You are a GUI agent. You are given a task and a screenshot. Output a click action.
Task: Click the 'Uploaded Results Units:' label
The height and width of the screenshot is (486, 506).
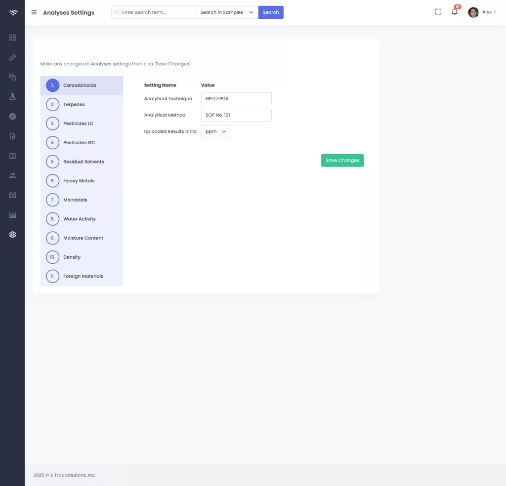point(170,131)
